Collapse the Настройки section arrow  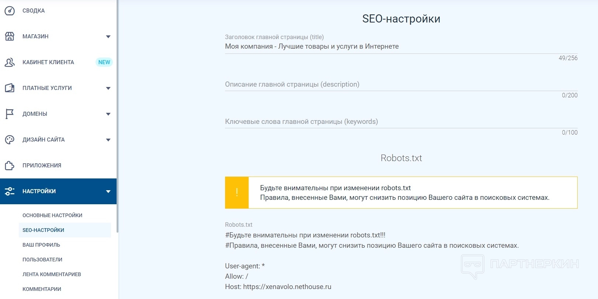click(x=108, y=191)
